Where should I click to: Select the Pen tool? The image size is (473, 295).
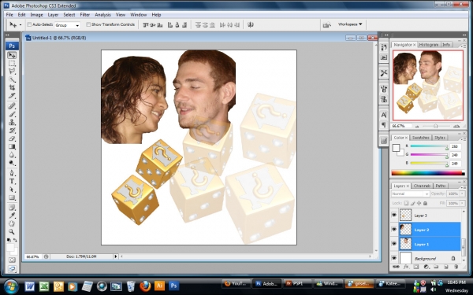[12, 173]
